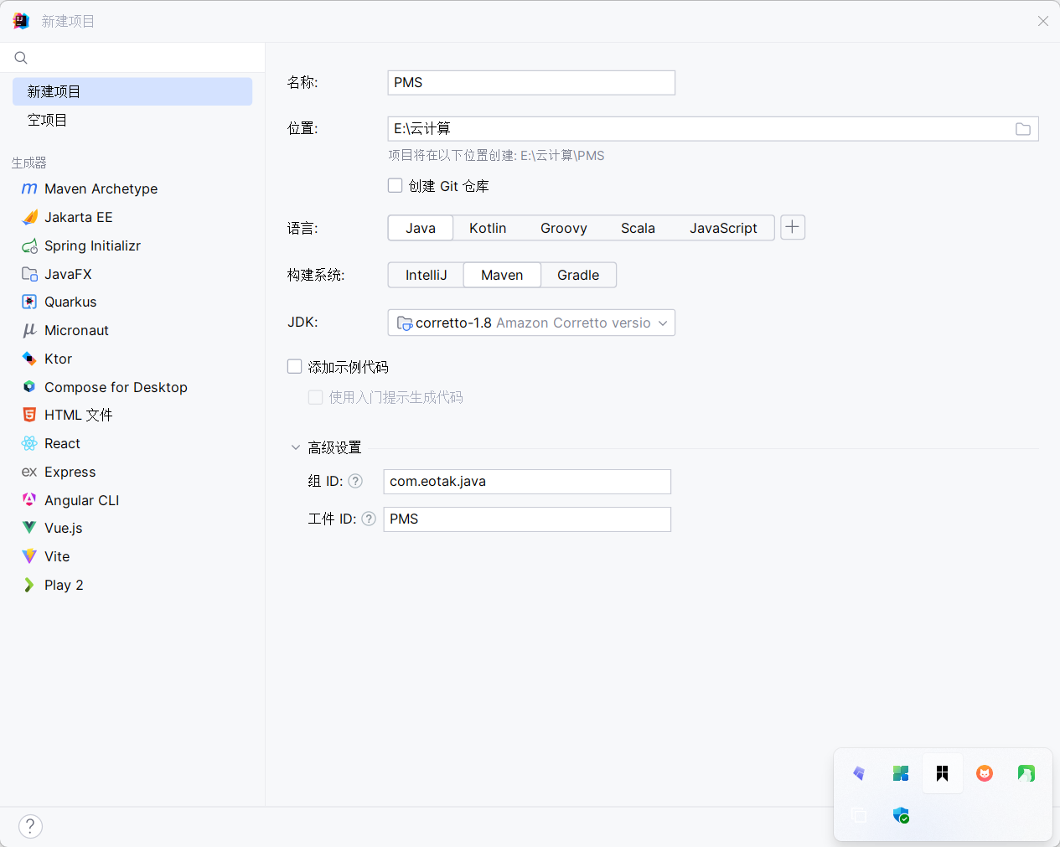Open the Windows Security shield tray icon
This screenshot has width=1060, height=847.
901,815
